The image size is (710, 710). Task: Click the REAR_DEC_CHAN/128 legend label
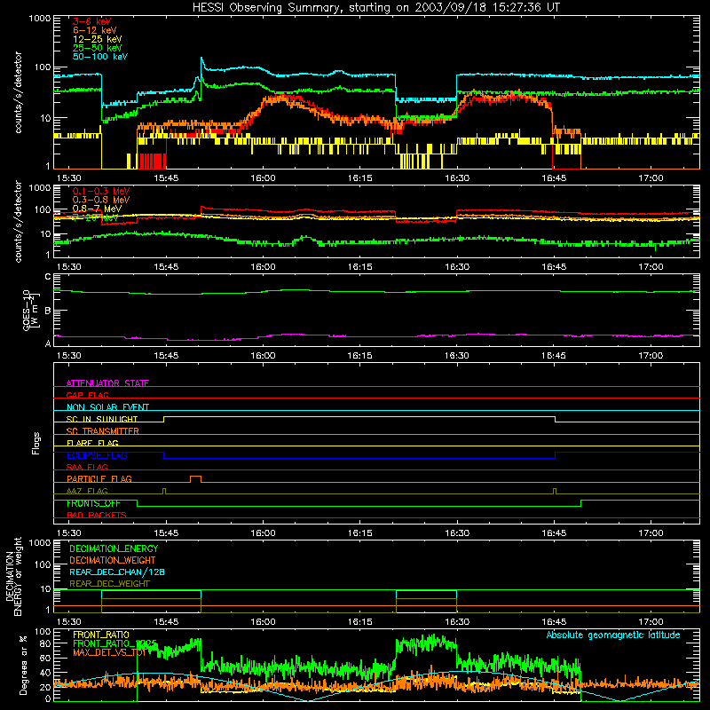coord(117,572)
